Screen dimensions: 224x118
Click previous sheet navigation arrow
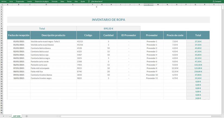point(3,116)
